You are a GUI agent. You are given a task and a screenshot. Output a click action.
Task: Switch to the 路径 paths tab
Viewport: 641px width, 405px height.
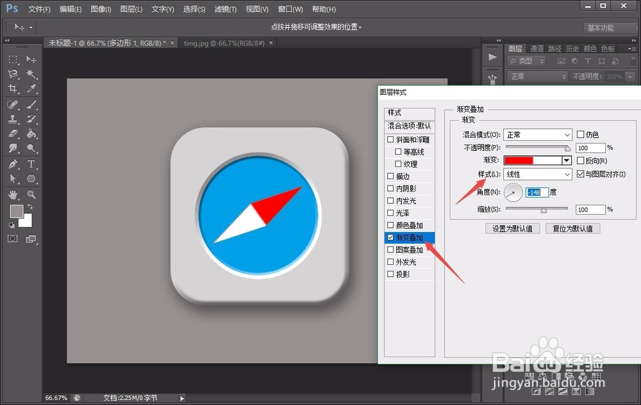[554, 49]
